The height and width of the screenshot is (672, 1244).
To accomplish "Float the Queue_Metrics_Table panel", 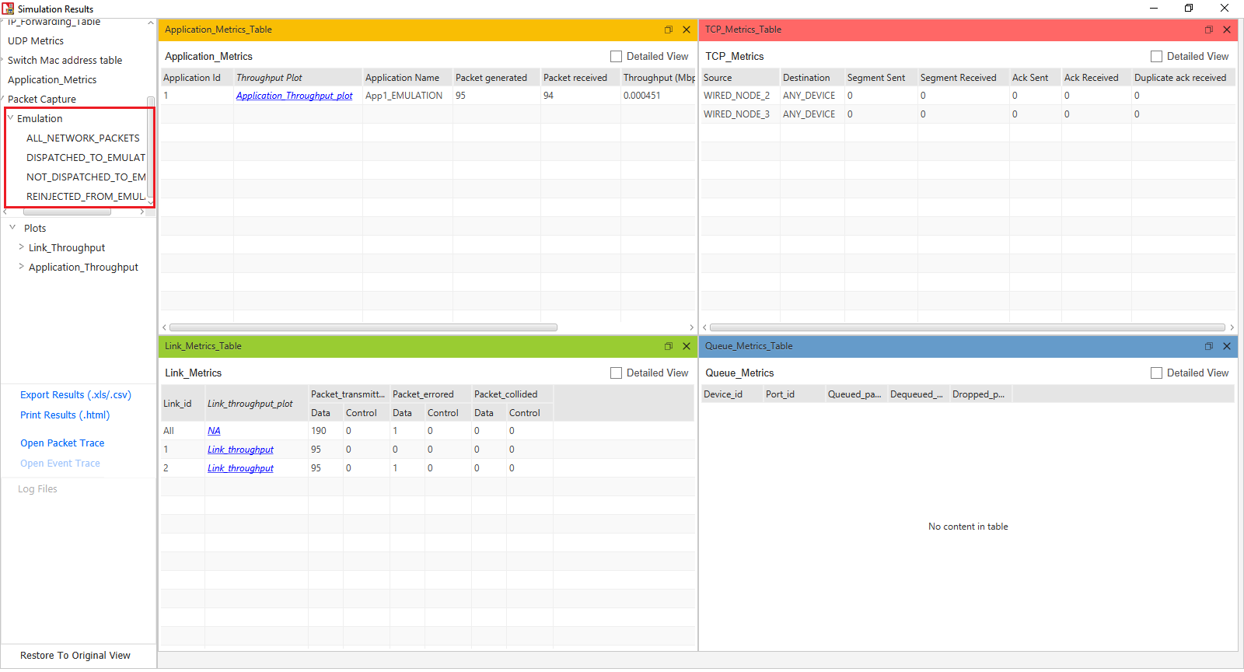I will 1208,346.
